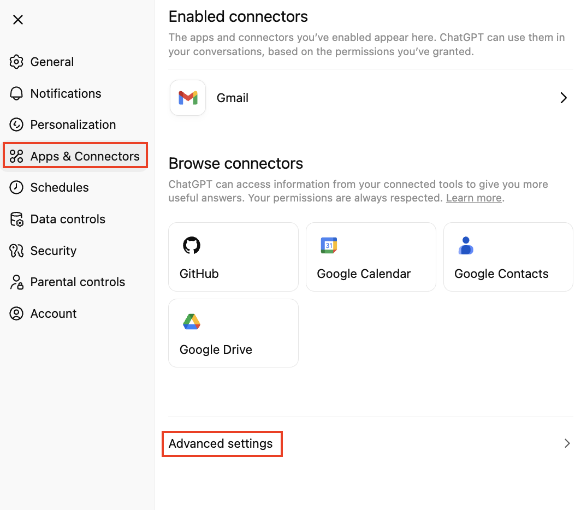Click the Notifications bell icon
This screenshot has width=581, height=510.
(17, 93)
